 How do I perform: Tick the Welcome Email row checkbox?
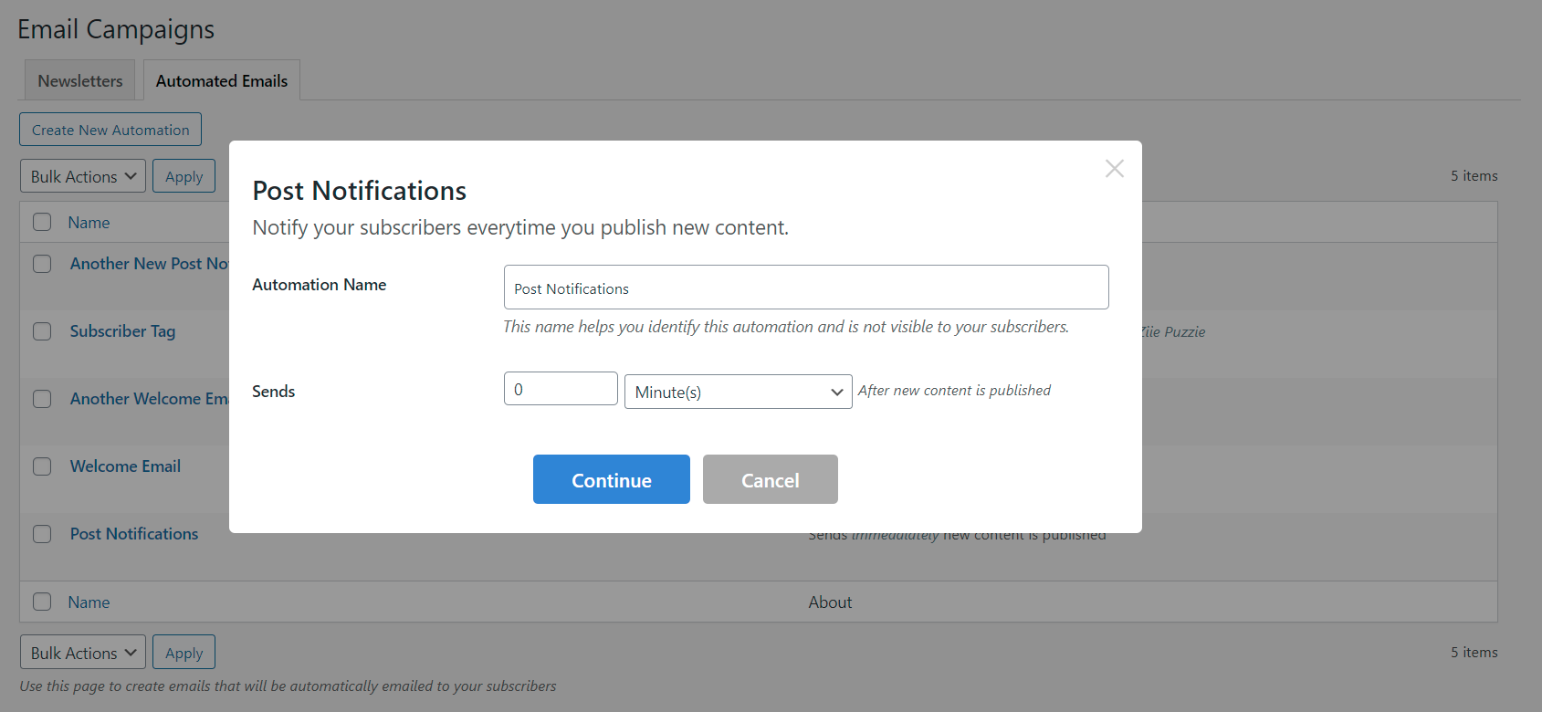point(42,466)
